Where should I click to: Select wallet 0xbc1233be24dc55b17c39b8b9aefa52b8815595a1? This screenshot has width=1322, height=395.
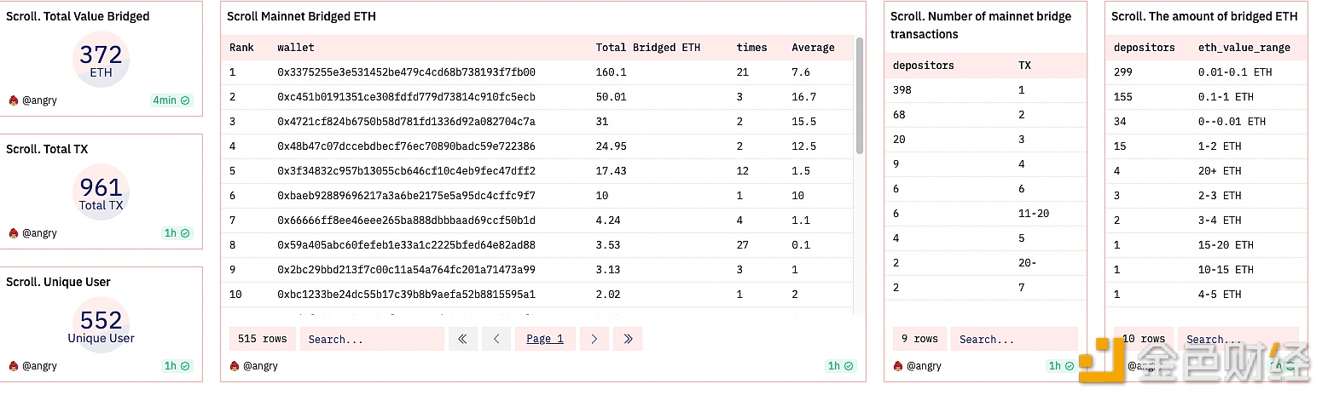[x=406, y=295]
